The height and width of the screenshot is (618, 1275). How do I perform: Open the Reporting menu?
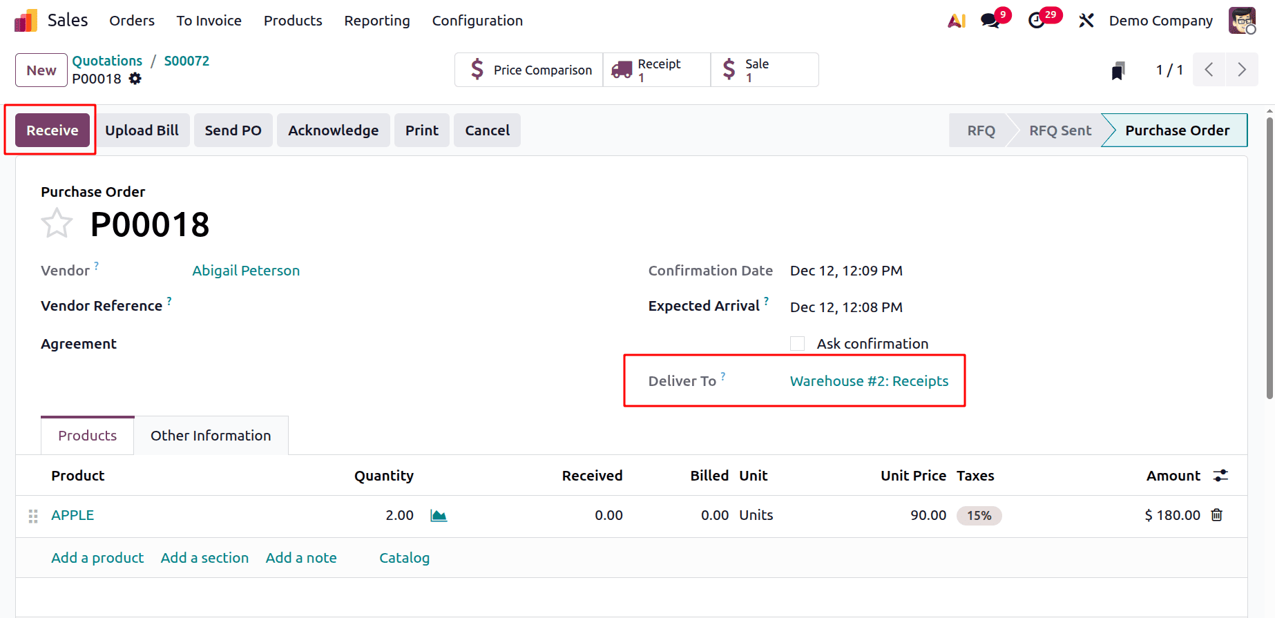377,21
